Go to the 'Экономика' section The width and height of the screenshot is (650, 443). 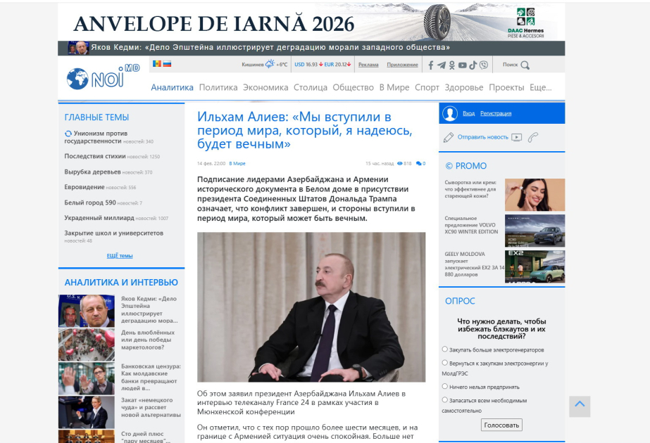pyautogui.click(x=265, y=87)
